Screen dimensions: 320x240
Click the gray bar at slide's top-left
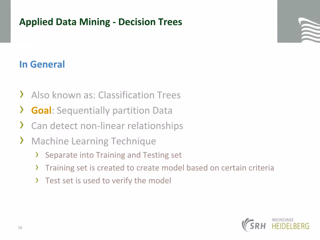point(5,21)
